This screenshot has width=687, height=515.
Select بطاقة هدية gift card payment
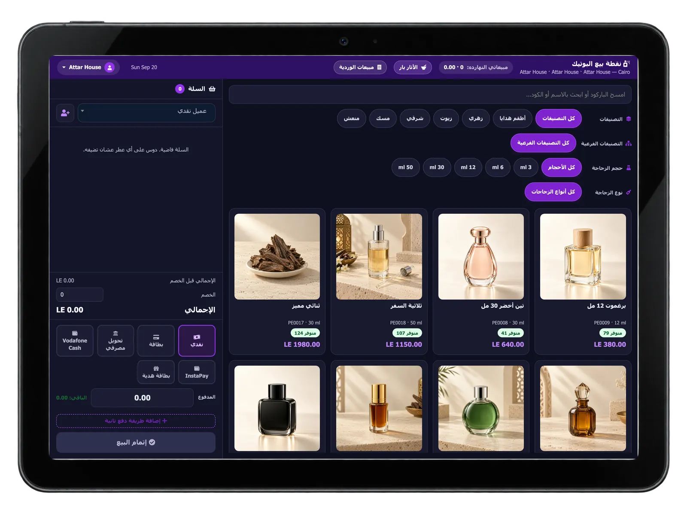tap(156, 372)
